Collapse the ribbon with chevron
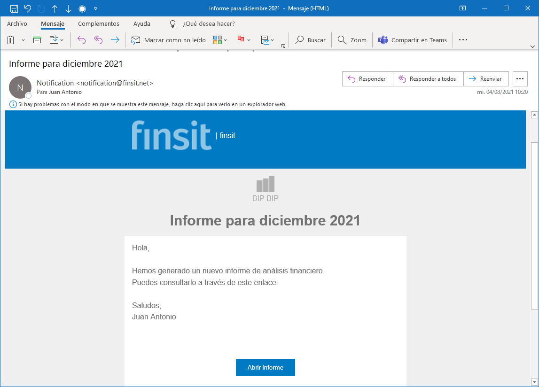This screenshot has height=387, width=539. 532,46
